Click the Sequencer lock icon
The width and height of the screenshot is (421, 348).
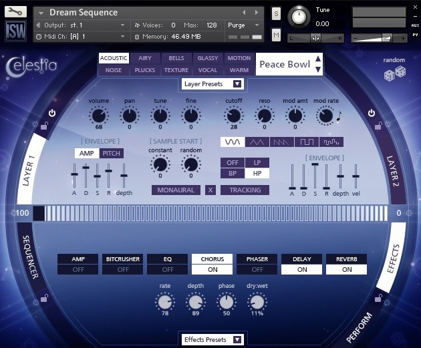click(x=44, y=298)
